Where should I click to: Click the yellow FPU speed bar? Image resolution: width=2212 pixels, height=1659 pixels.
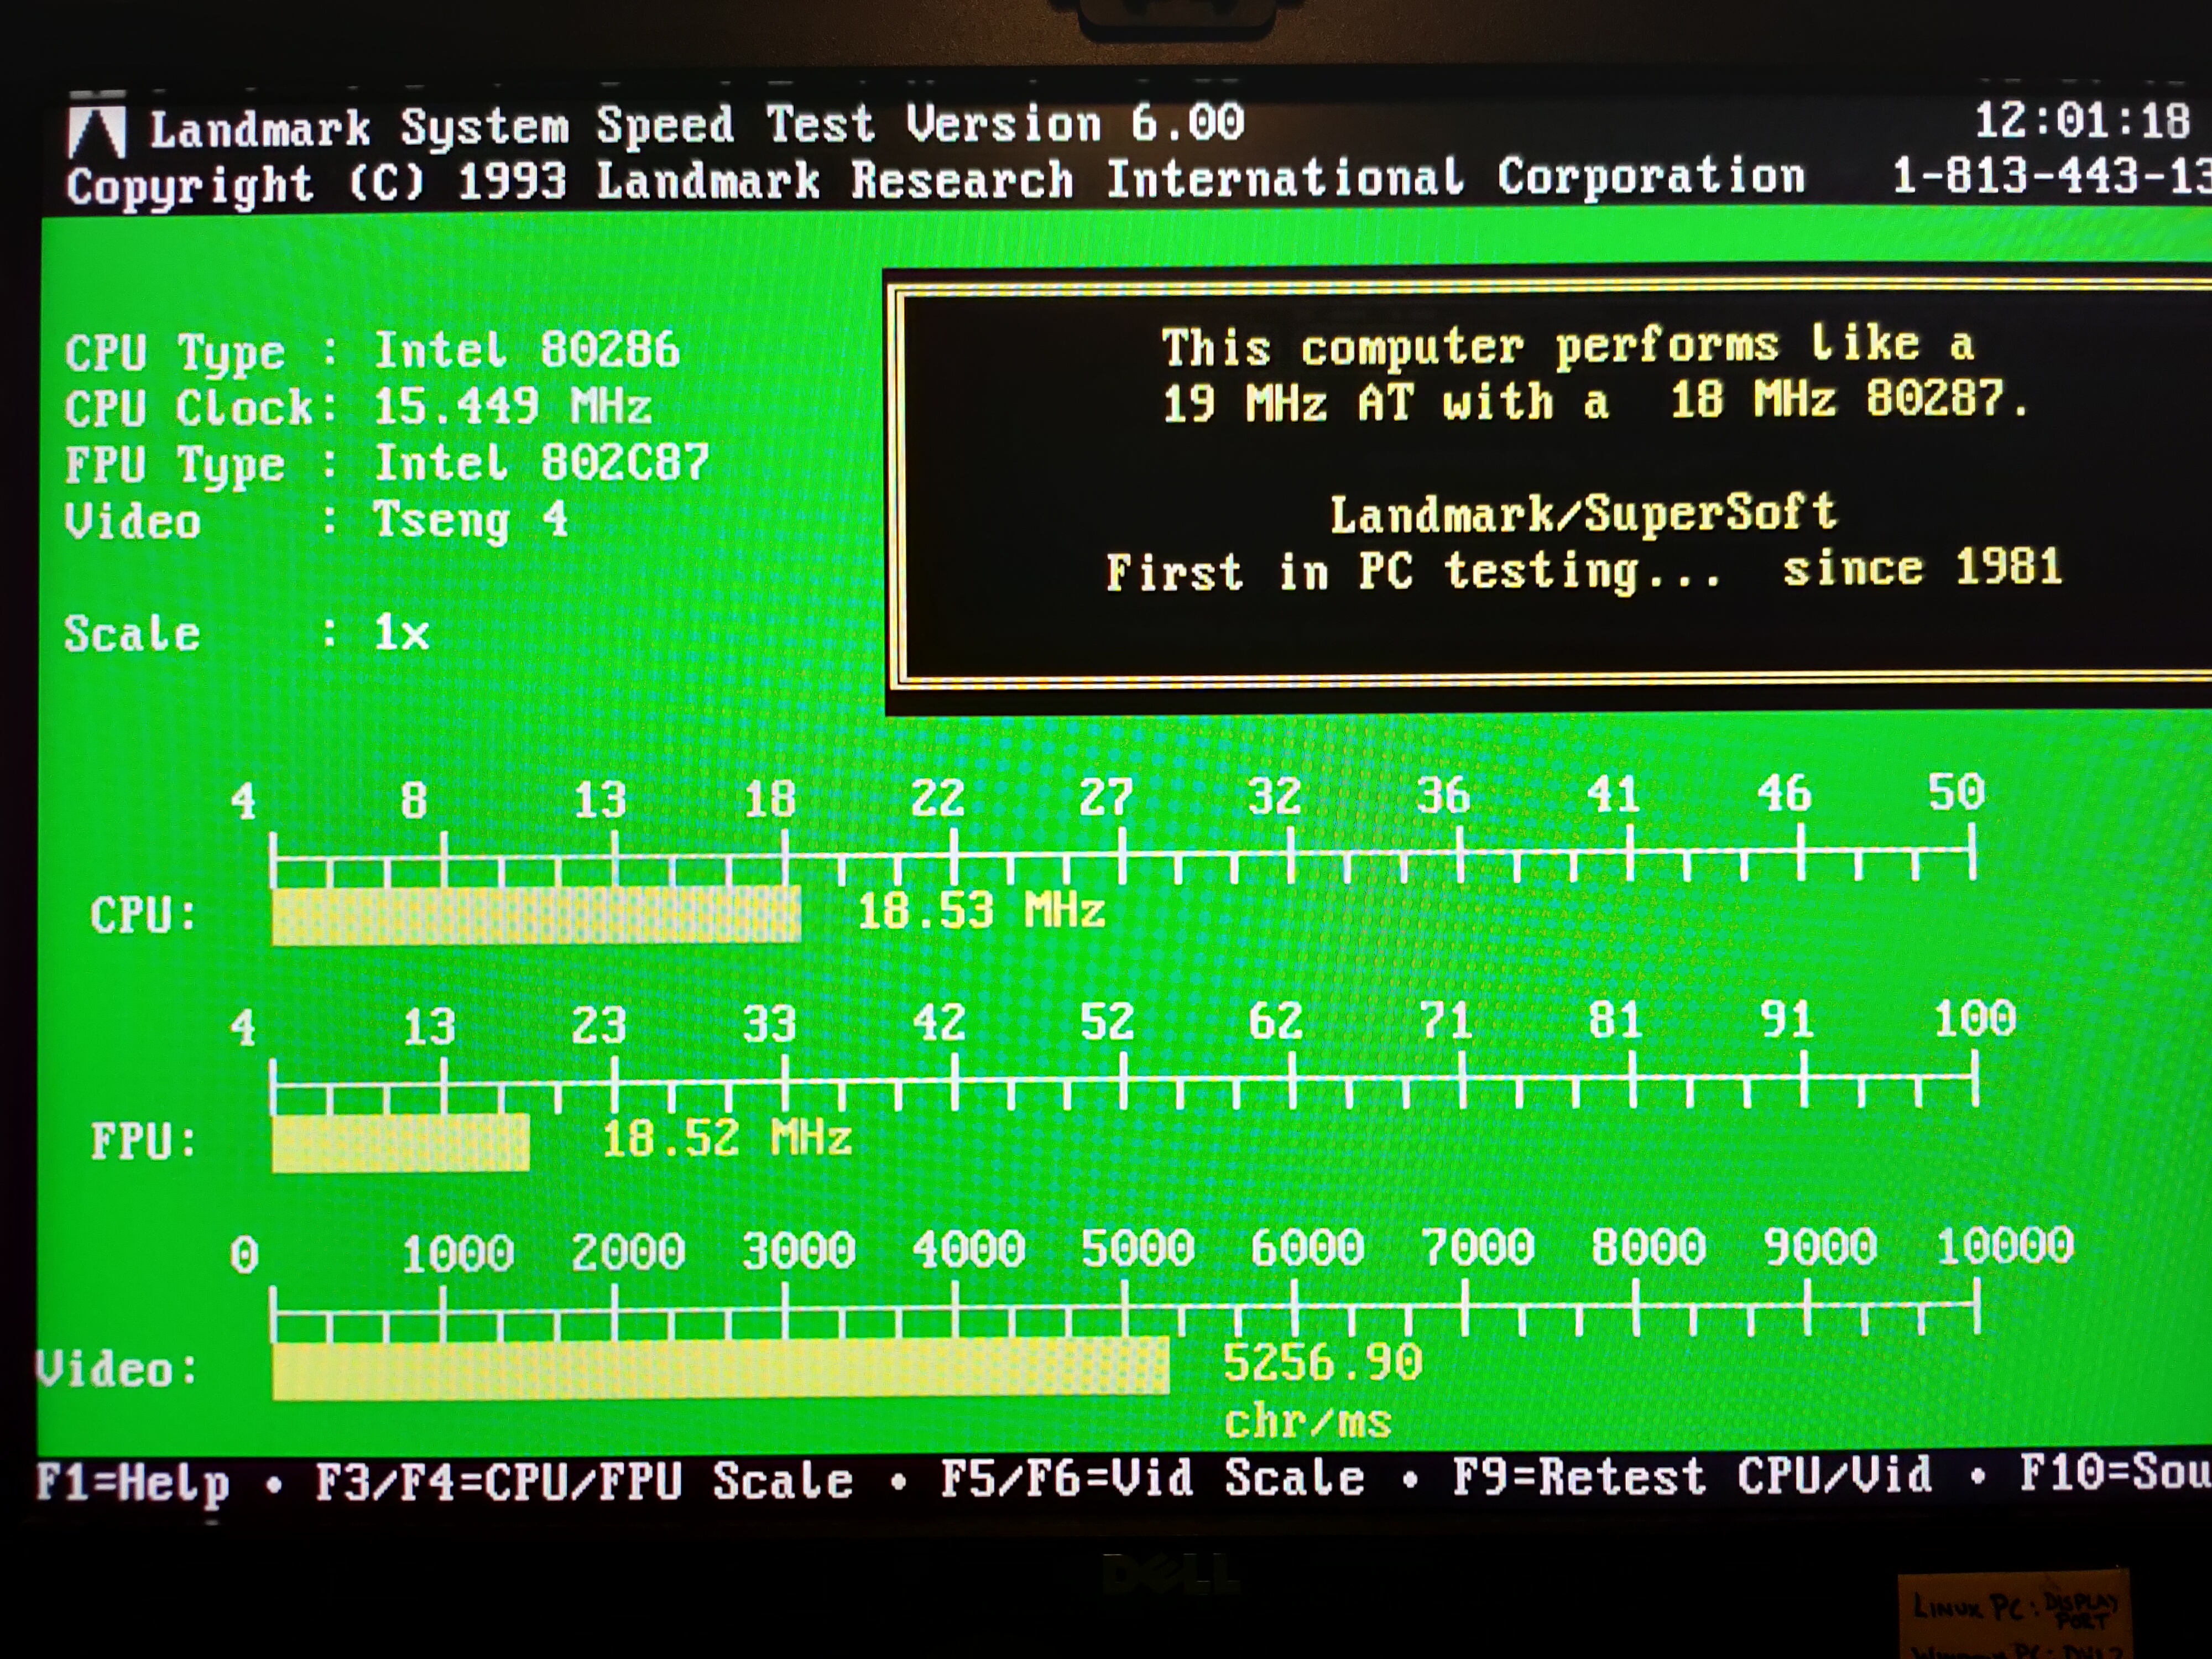[400, 1142]
